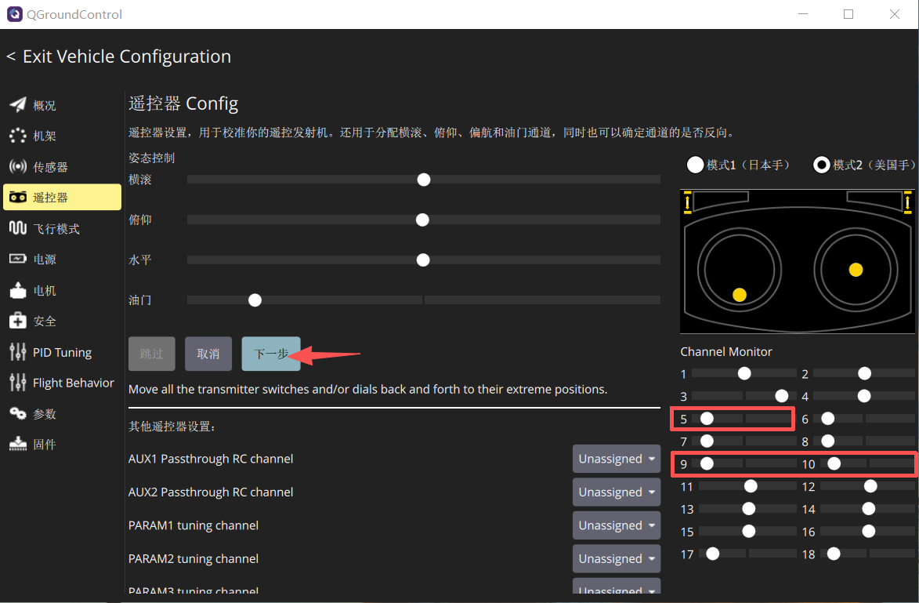The image size is (919, 603).
Task: Click channel 9 monitor indicator
Action: coord(707,463)
